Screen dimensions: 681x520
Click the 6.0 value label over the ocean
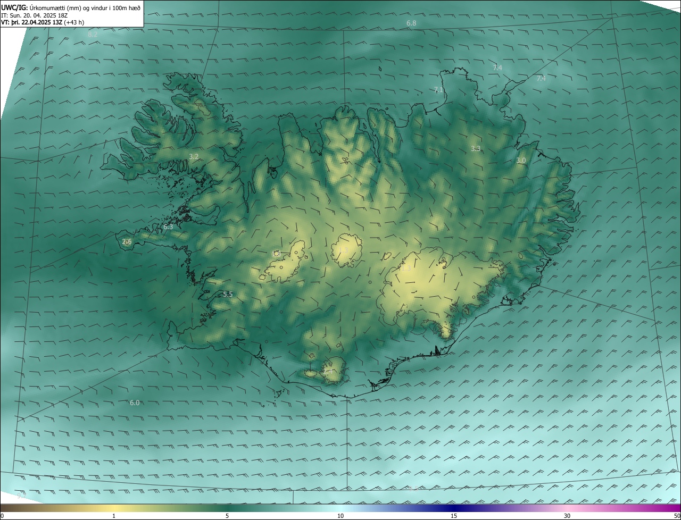(x=135, y=403)
